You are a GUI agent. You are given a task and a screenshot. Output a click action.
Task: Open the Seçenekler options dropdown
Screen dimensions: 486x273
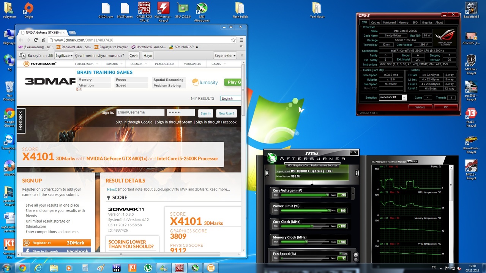(x=225, y=55)
